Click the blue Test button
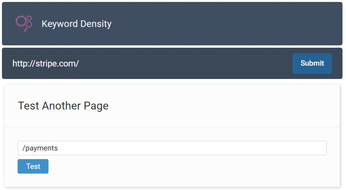Screen dimensions: 346x190 click(33, 166)
